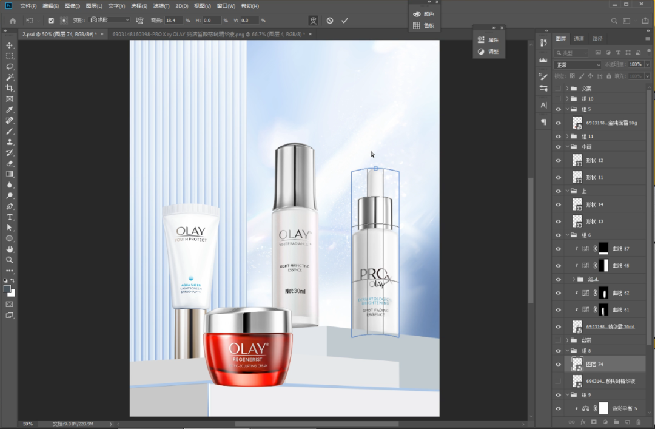
Task: Switch to the PRO X by OLAY png document tab
Action: [209, 35]
